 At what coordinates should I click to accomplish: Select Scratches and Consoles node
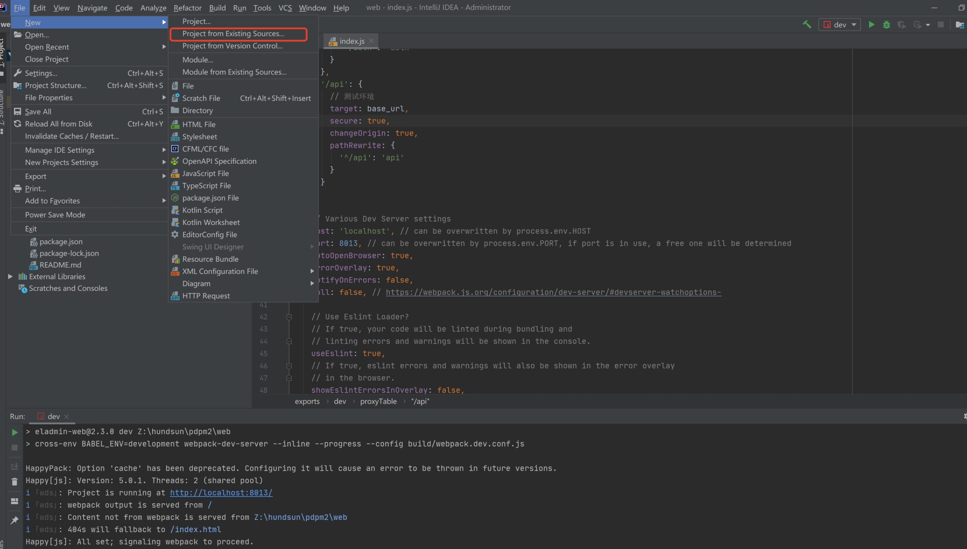click(x=68, y=288)
